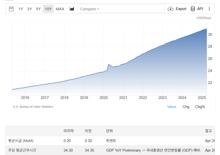Click the 참고 column header
The height and width of the screenshot is (155, 220).
click(208, 131)
